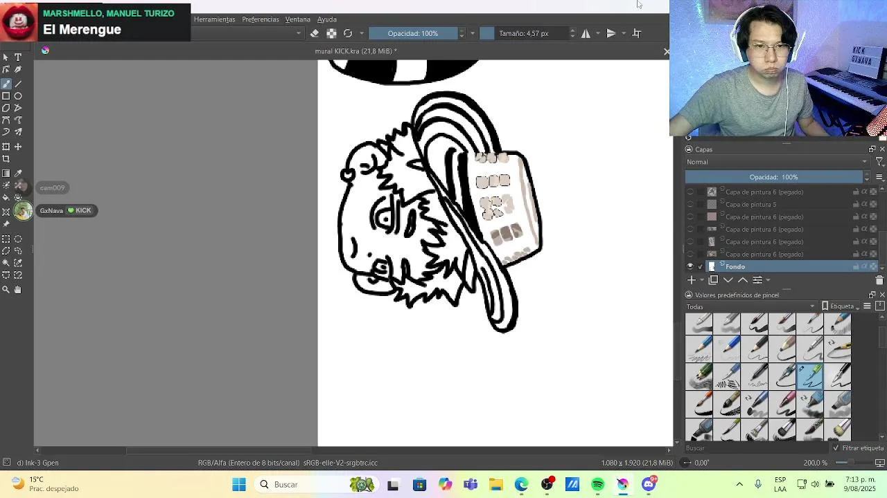The image size is (887, 498).
Task: Open dropdown arrow after opacity slider
Action: [x=473, y=33]
